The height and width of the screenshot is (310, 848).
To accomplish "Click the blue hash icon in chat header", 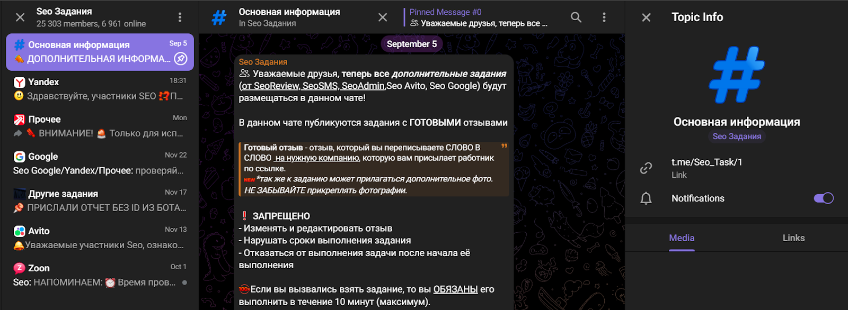I will (x=219, y=17).
